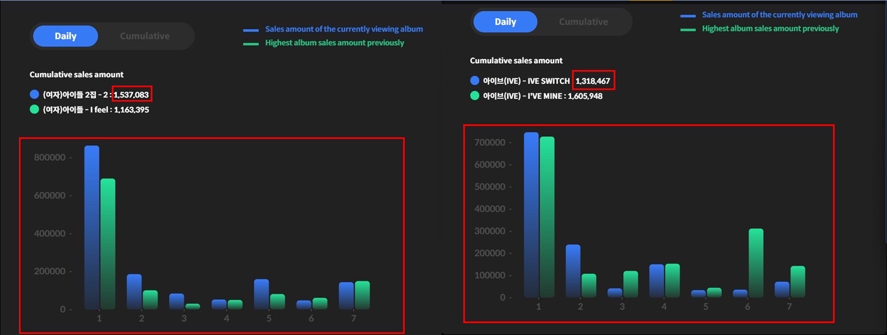The width and height of the screenshot is (887, 335).
Task: Select the Daily toggle in right chart
Action: tap(505, 22)
